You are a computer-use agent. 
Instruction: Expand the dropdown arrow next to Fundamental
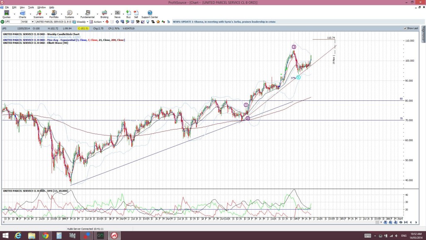click(97, 14)
